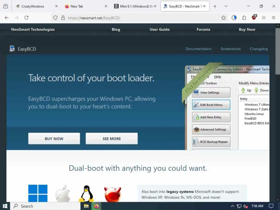Click the 'Take control of your boot loader.' heading
280x210 pixels.
pos(91,78)
